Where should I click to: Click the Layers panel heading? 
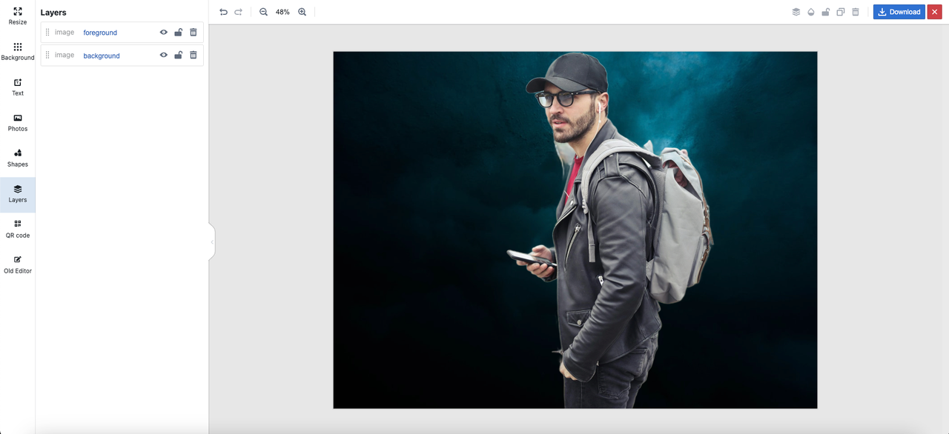click(53, 13)
